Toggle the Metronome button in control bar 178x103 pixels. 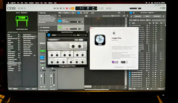[x=110, y=8]
